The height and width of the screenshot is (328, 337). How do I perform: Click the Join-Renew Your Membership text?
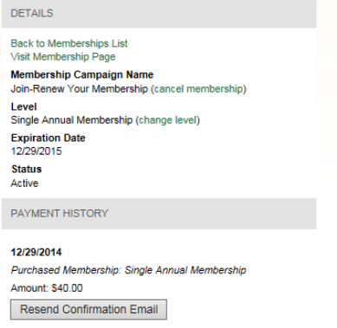[79, 89]
